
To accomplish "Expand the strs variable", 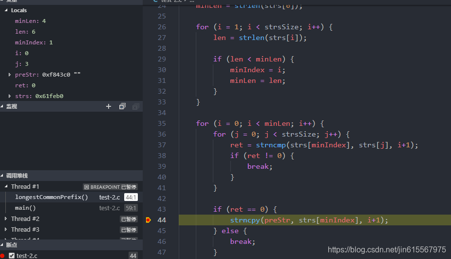I will point(9,96).
